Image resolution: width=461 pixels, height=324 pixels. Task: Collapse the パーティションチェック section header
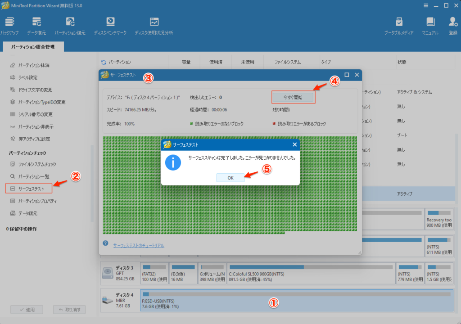coord(27,153)
